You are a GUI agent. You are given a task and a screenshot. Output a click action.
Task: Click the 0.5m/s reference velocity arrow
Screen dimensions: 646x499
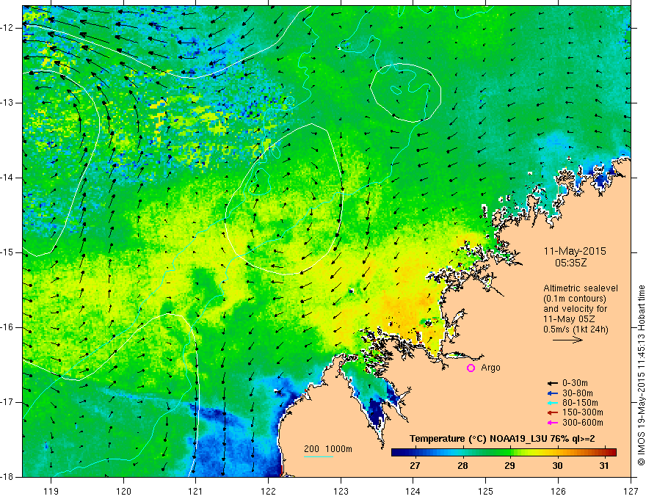[x=567, y=340]
